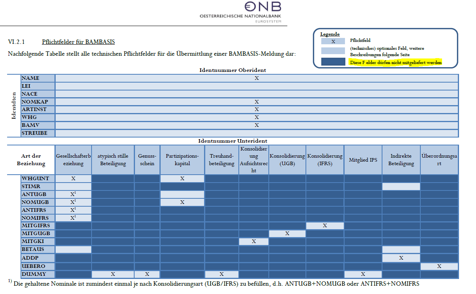Select the heading 'Pflichtfelder für BAMBASIS'

[78, 41]
